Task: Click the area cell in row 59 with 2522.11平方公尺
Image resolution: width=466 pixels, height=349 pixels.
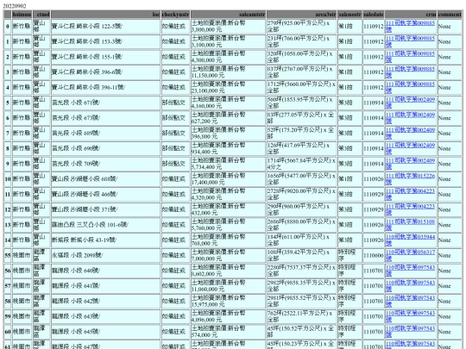Action: tap(302, 316)
